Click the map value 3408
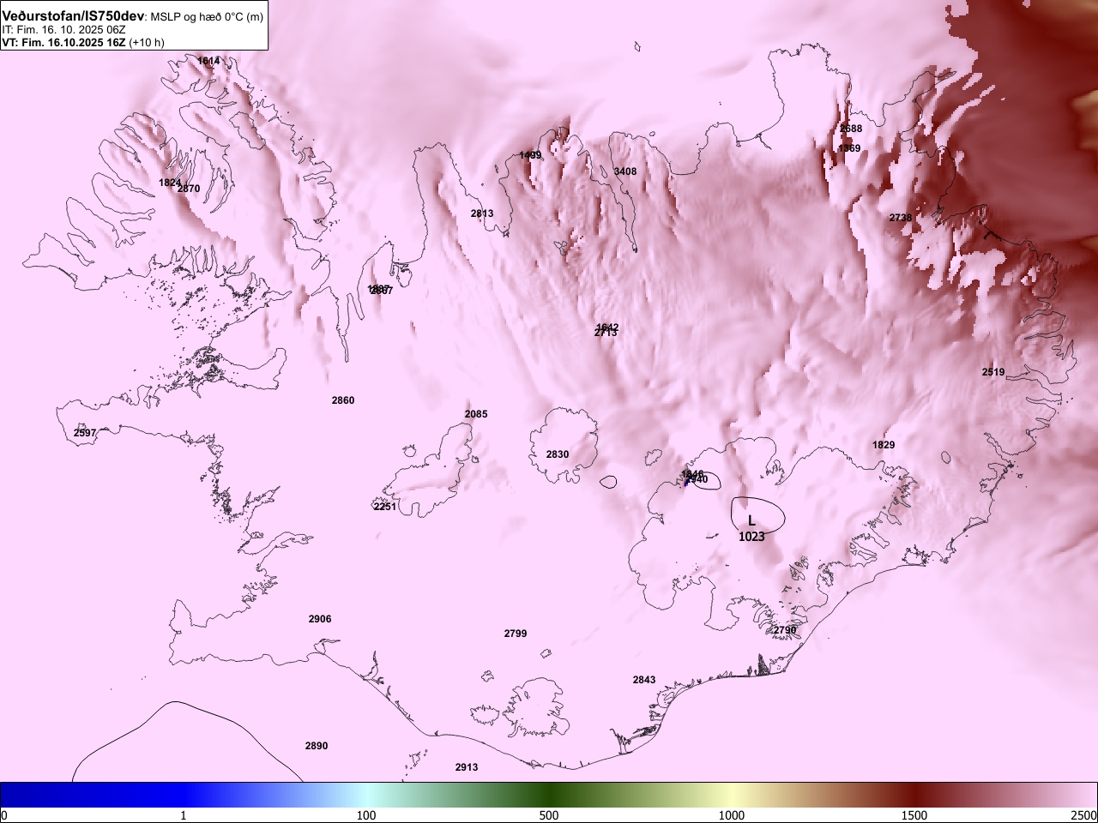The height and width of the screenshot is (823, 1098). pyautogui.click(x=625, y=171)
